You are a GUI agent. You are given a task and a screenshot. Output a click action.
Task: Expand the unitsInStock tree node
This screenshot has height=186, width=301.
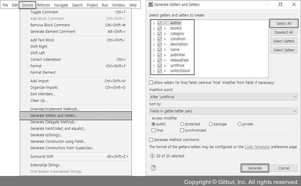[154, 71]
